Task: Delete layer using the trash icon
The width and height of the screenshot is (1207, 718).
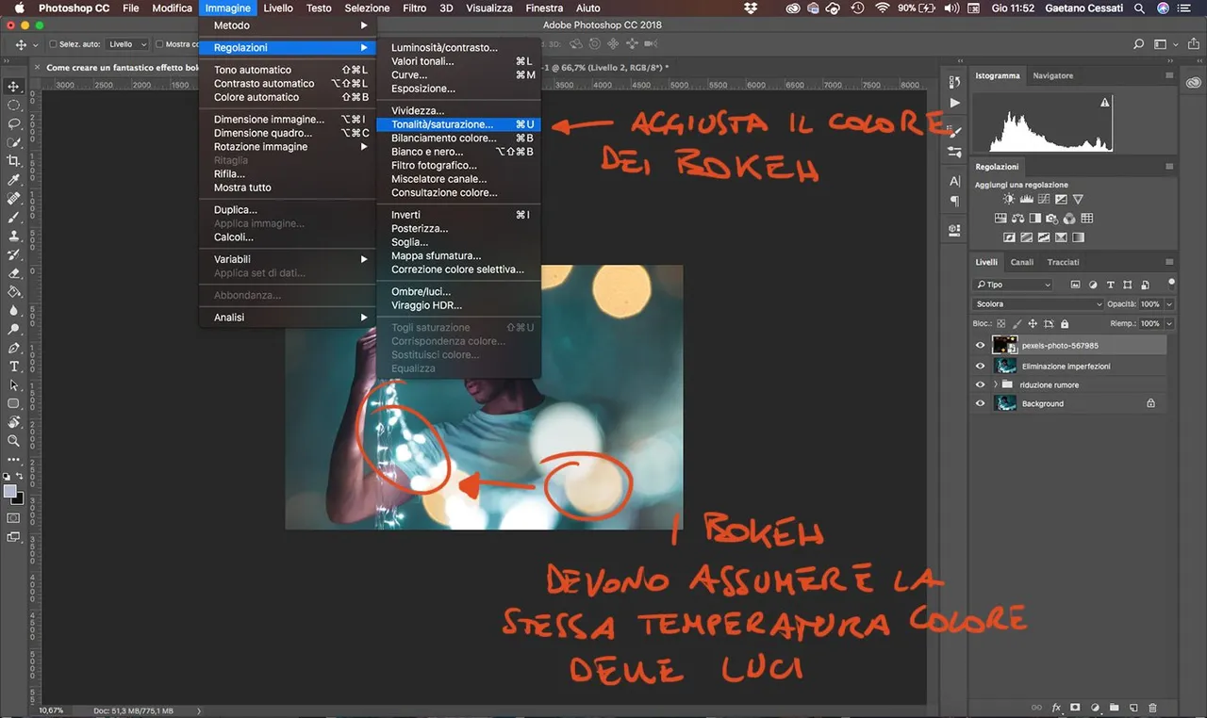Action: point(1153,708)
